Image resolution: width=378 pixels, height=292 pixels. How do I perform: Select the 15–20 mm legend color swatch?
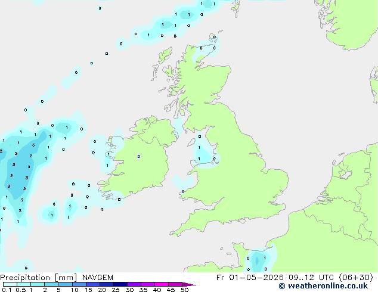pyautogui.click(x=92, y=284)
